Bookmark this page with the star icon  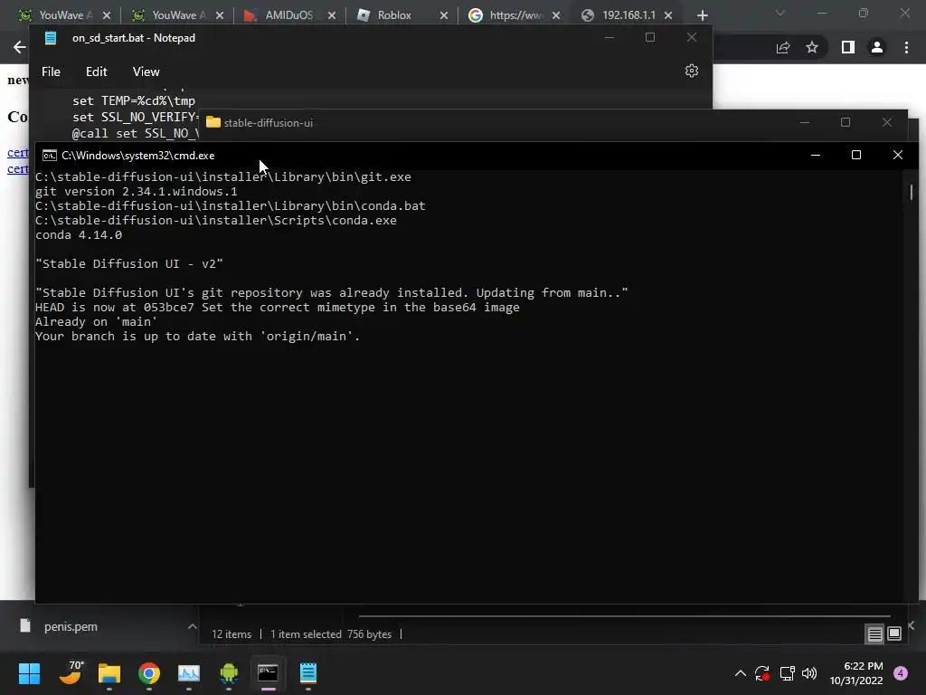coord(812,47)
